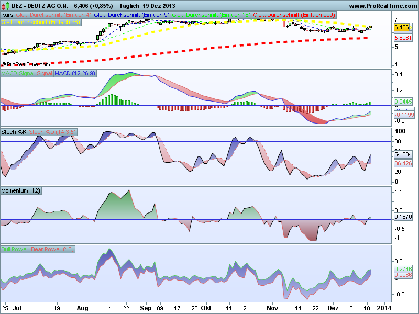This screenshot has height=314, width=419.
Task: Click the '10' date tick in December
Action: point(349,308)
